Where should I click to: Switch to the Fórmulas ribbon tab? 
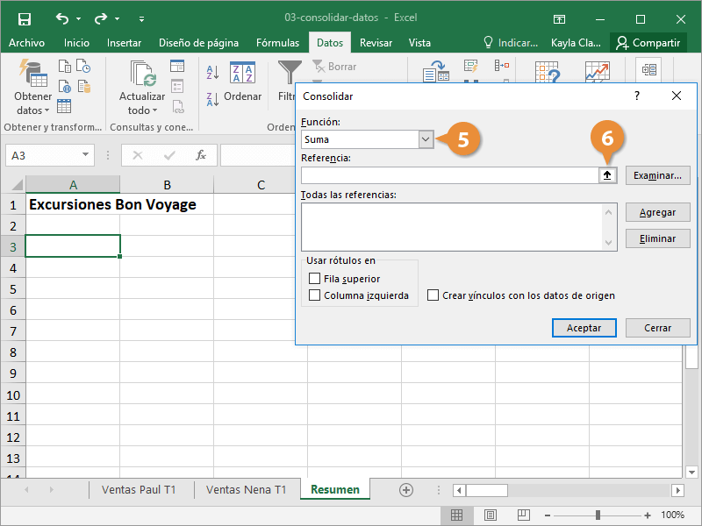tap(277, 42)
